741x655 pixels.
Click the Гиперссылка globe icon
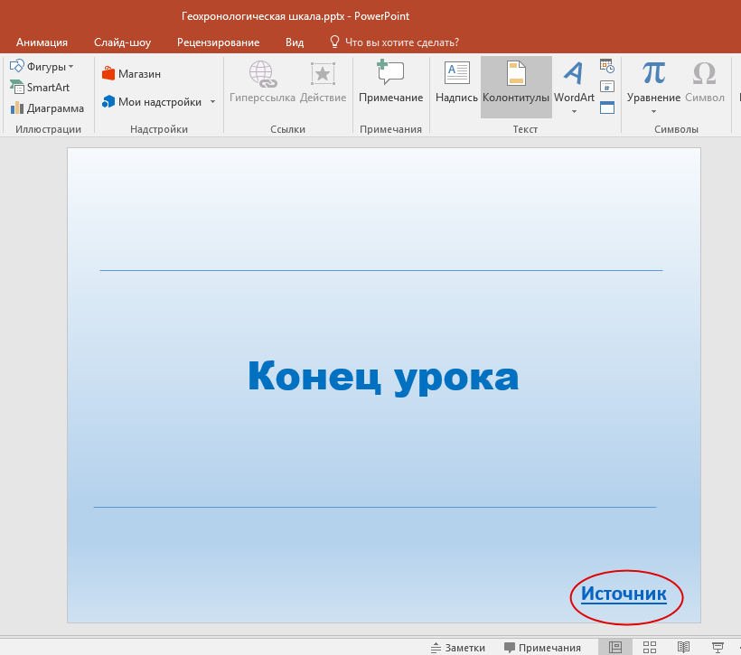tap(263, 75)
